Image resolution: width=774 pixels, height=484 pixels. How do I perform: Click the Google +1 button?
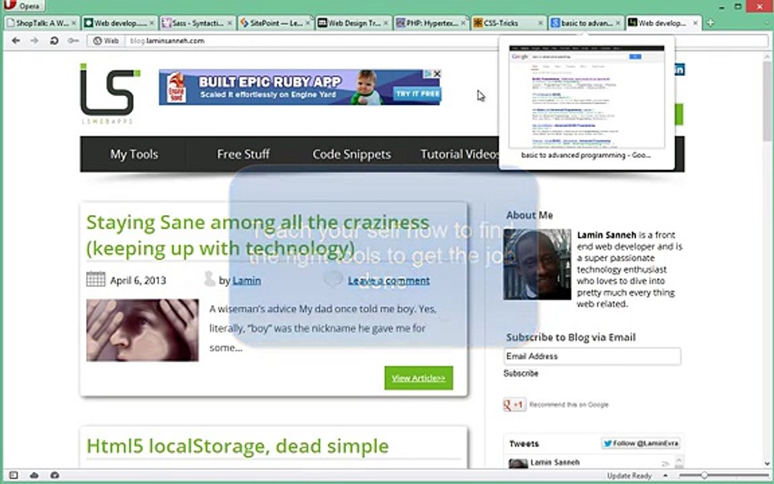coord(515,405)
